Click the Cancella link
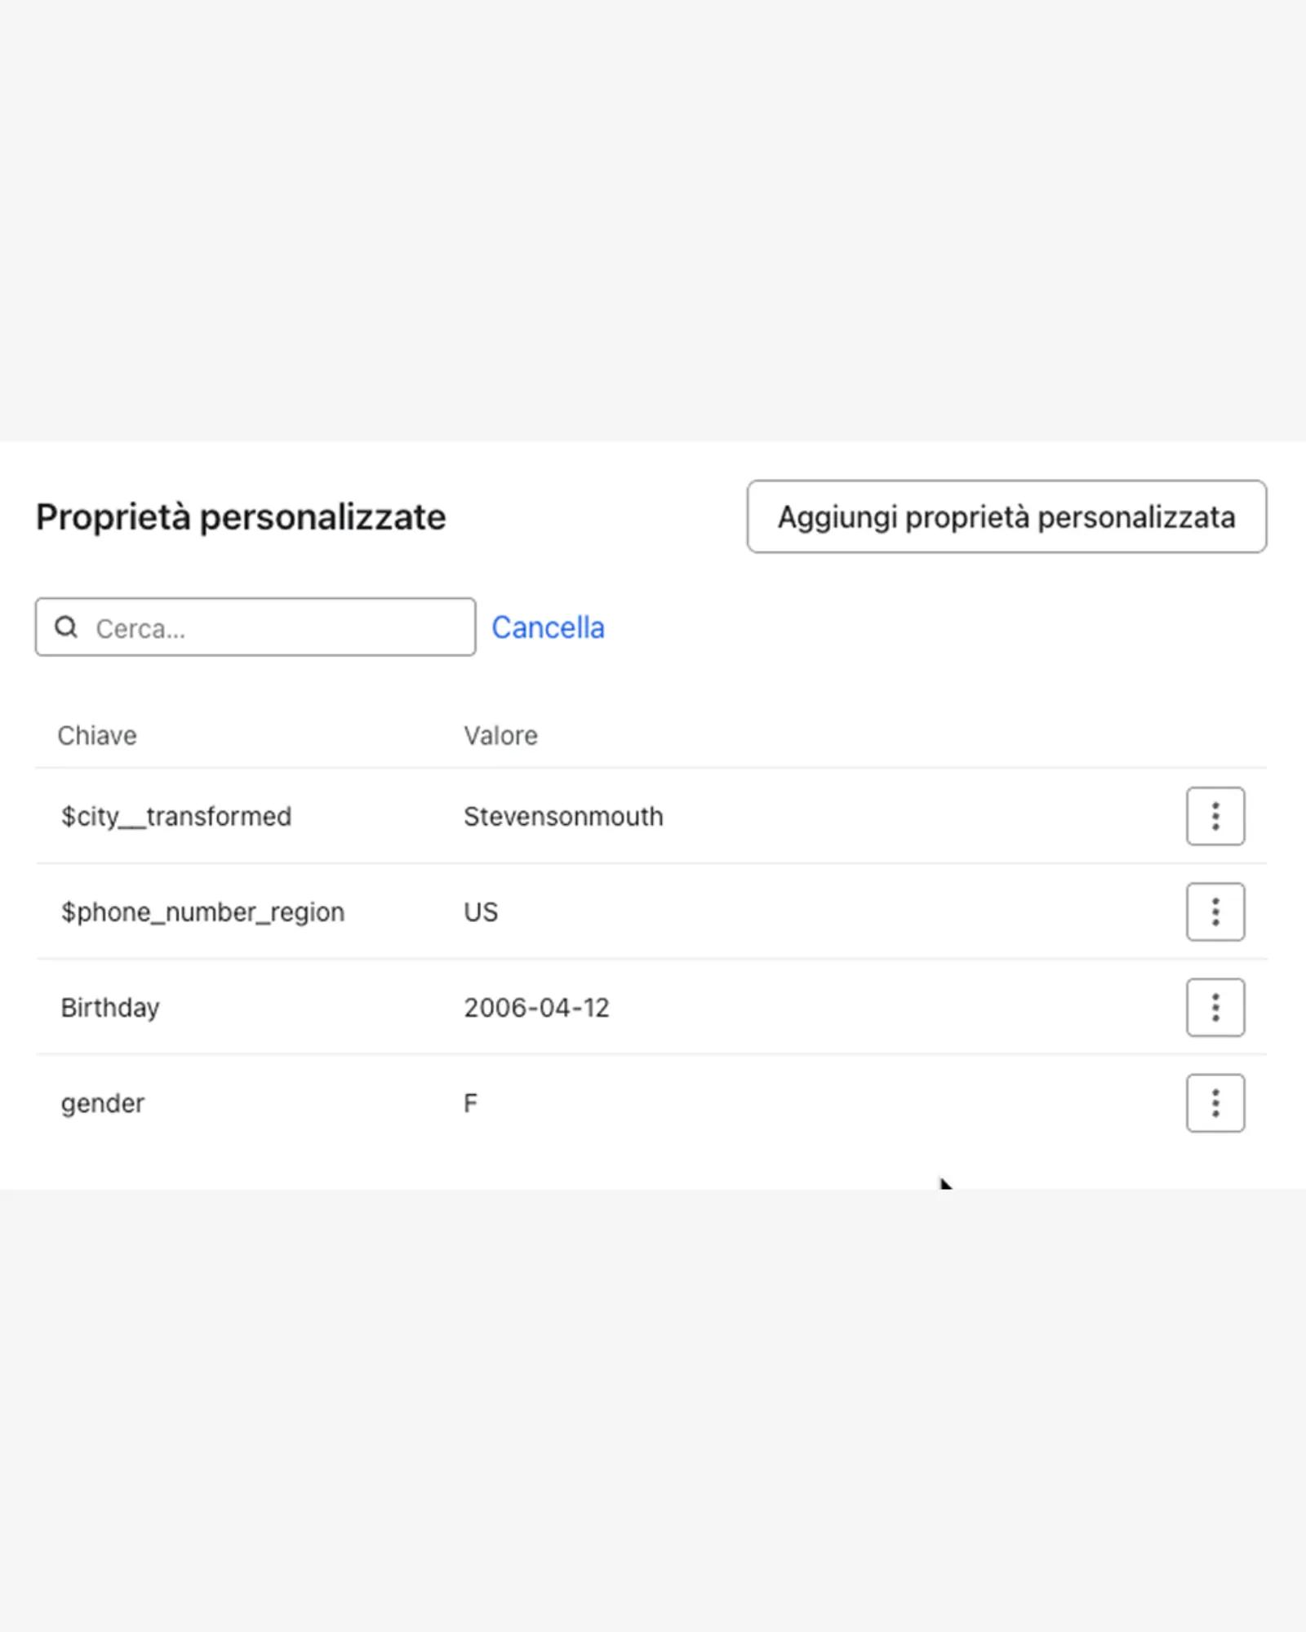 click(548, 628)
